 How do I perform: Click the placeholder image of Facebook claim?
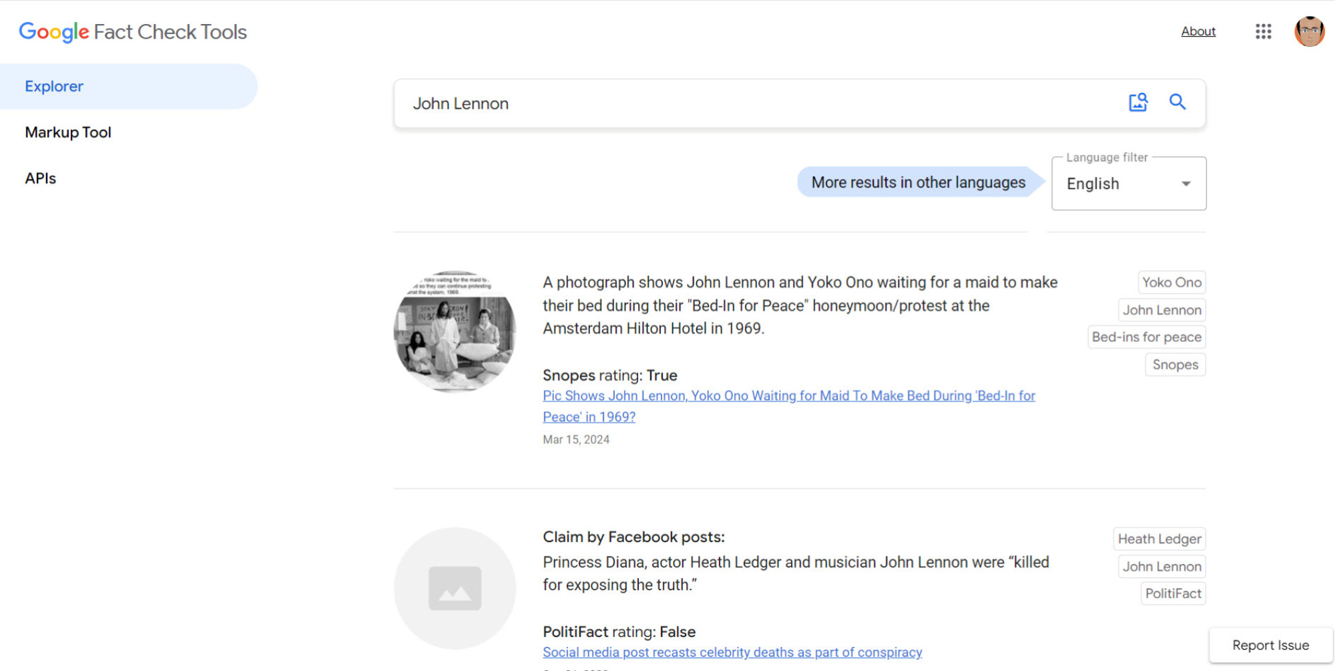pos(455,588)
